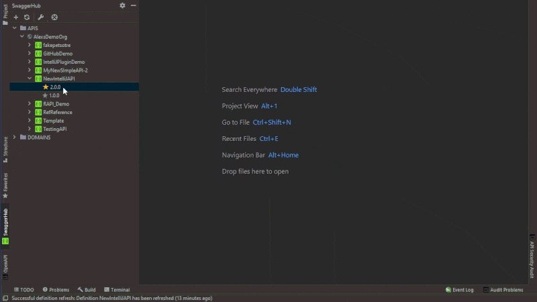Click the gold star for version 2.0.0
The width and height of the screenshot is (537, 302).
[x=46, y=87]
